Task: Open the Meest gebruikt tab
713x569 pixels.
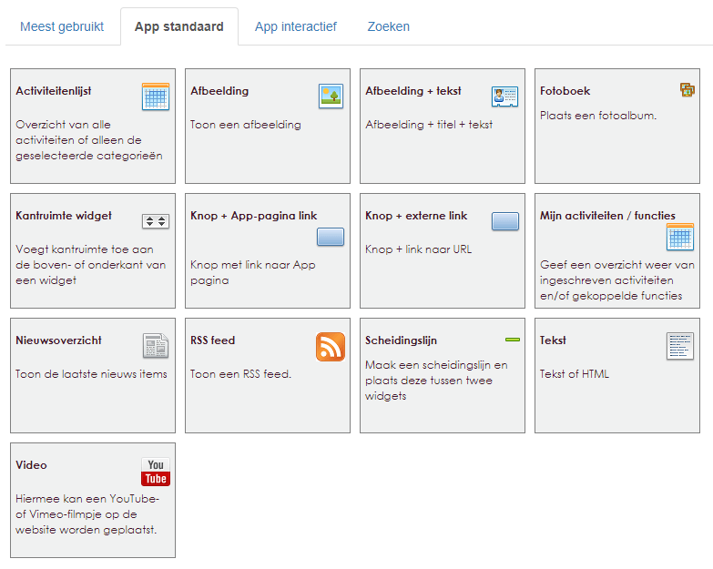Action: pyautogui.click(x=62, y=26)
